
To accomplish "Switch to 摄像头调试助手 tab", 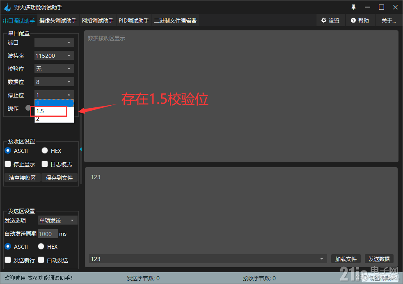I will click(x=58, y=20).
